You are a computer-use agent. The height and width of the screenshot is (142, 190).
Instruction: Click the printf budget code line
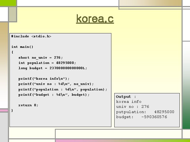click(x=54, y=95)
